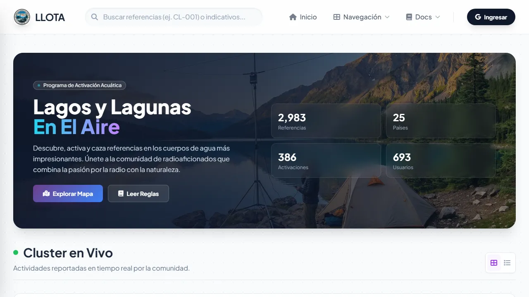Click the map icon in Explorar Mapa
The image size is (529, 297).
pos(46,193)
